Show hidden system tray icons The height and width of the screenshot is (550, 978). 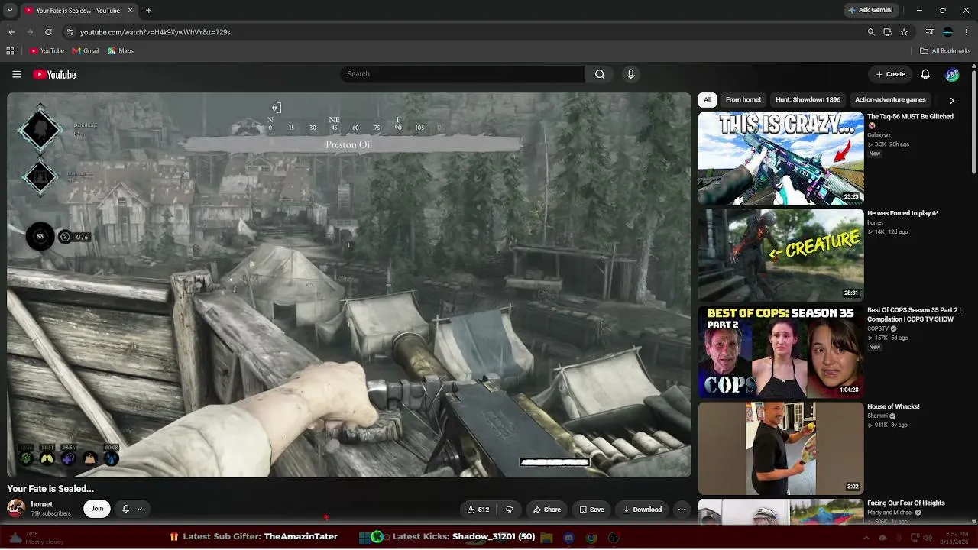(866, 538)
